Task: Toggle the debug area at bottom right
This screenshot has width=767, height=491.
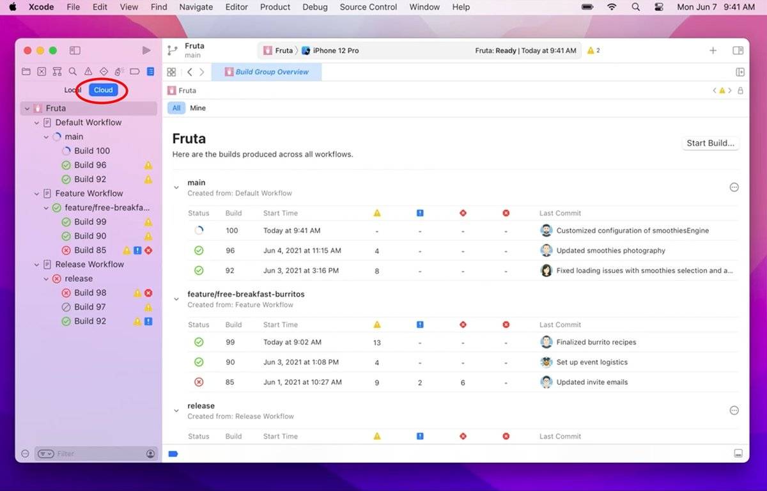Action: [x=738, y=454]
